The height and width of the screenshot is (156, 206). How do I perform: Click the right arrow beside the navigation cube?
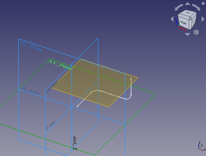point(203,19)
